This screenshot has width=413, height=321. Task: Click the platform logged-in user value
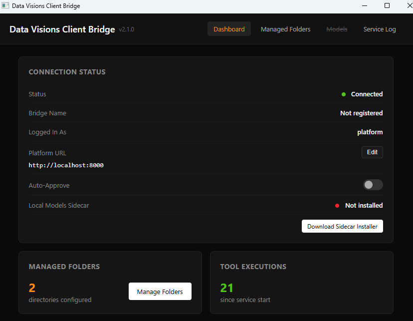[370, 132]
